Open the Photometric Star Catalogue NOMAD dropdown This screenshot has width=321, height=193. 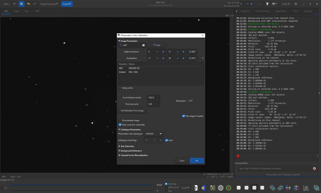pos(154,134)
